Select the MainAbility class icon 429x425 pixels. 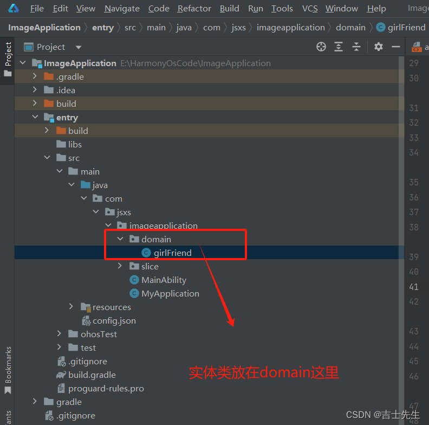(x=134, y=280)
